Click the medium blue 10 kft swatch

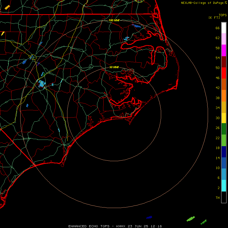click(224, 163)
